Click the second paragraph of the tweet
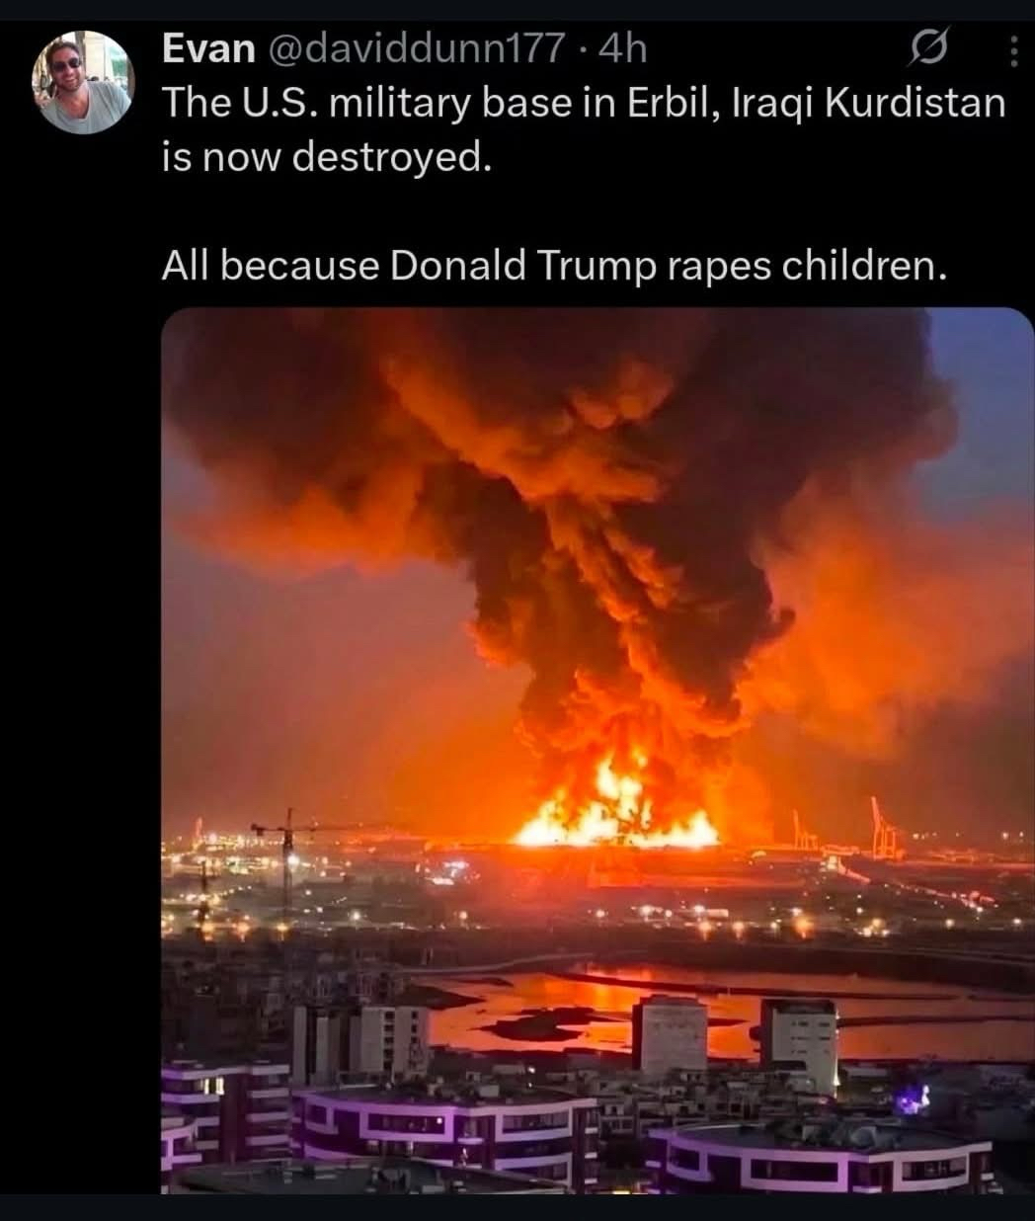The width and height of the screenshot is (1035, 1221). tap(554, 265)
